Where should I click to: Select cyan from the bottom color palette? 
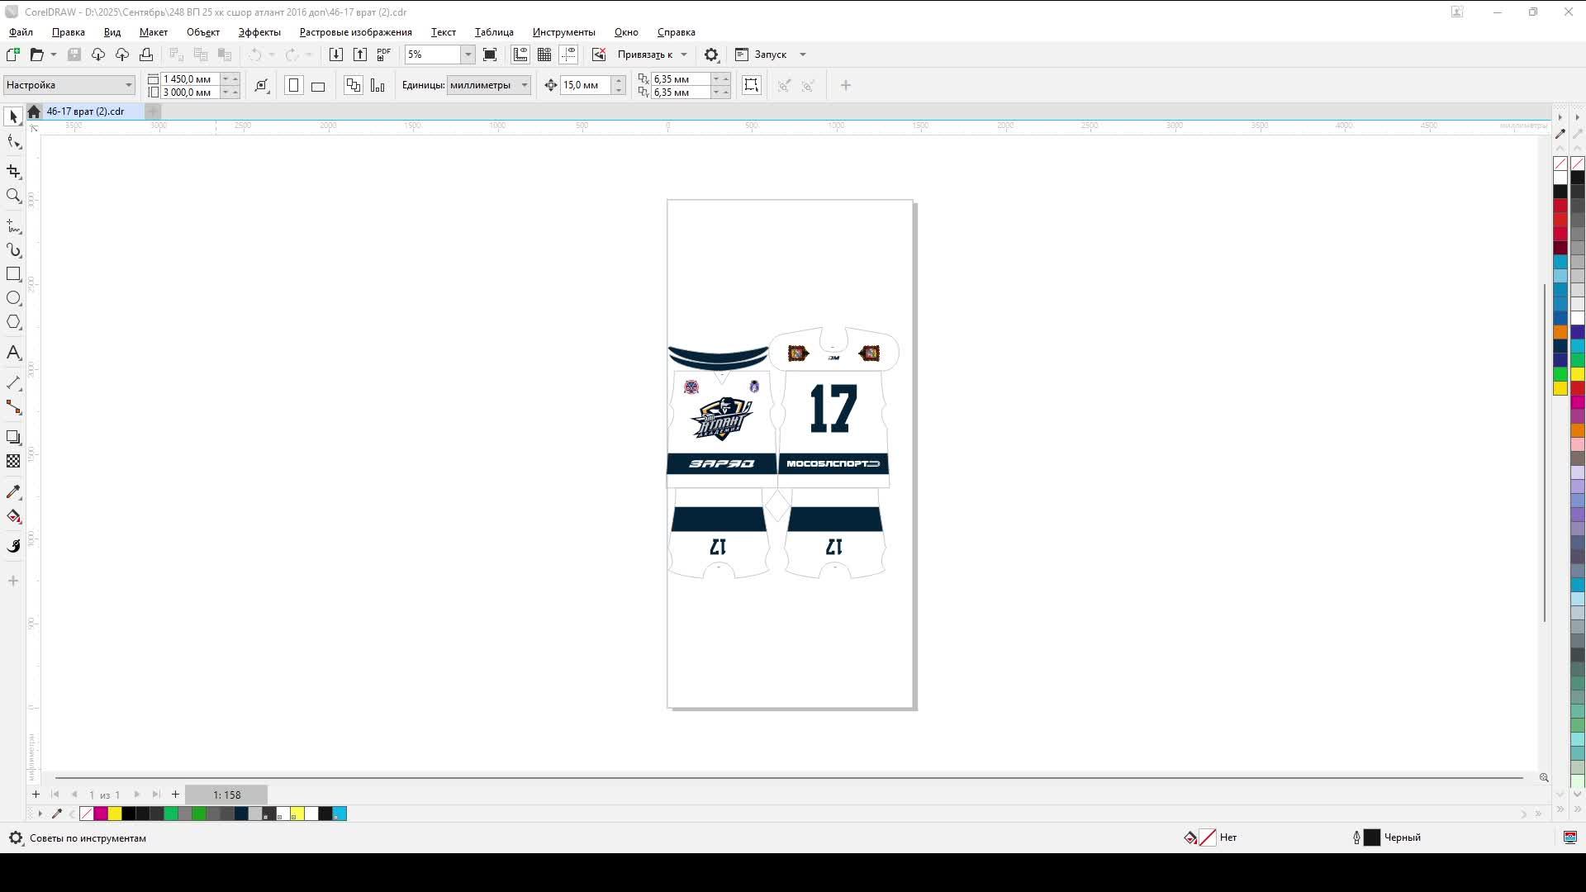[337, 814]
